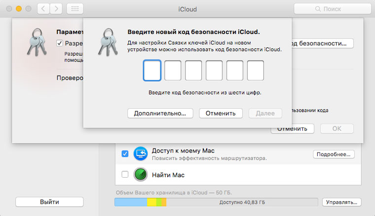This screenshot has width=375, height=216.
Task: Toggle the keychain permission checkbox
Action: pyautogui.click(x=60, y=43)
